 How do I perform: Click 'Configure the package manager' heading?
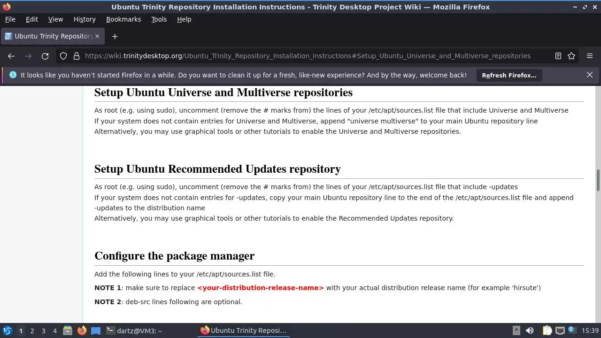coord(174,256)
